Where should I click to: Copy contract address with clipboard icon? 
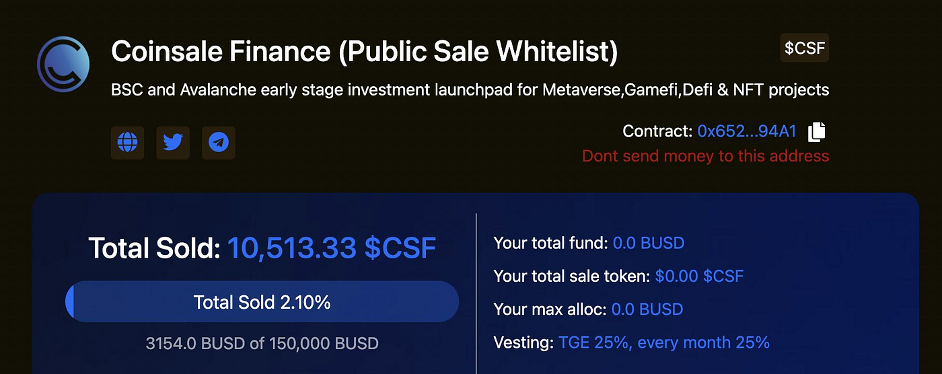(816, 132)
